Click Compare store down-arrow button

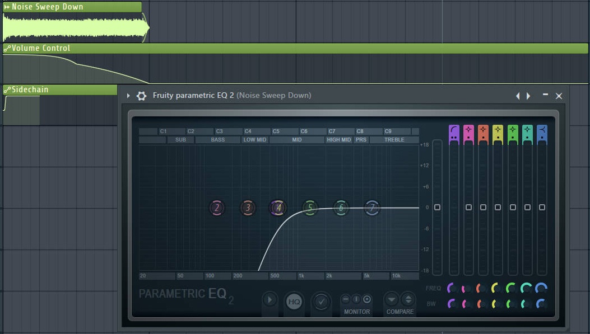click(391, 299)
